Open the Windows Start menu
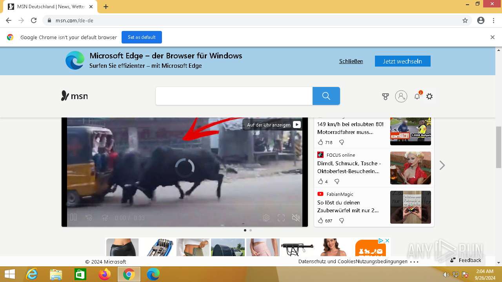 (x=10, y=274)
